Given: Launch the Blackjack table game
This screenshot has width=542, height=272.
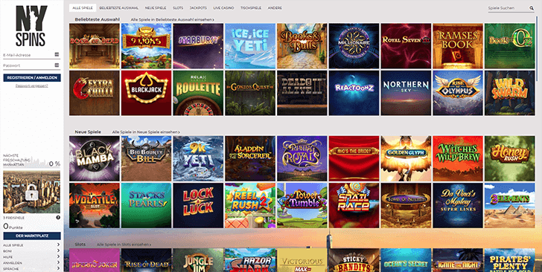Looking at the screenshot, I should click(x=146, y=93).
